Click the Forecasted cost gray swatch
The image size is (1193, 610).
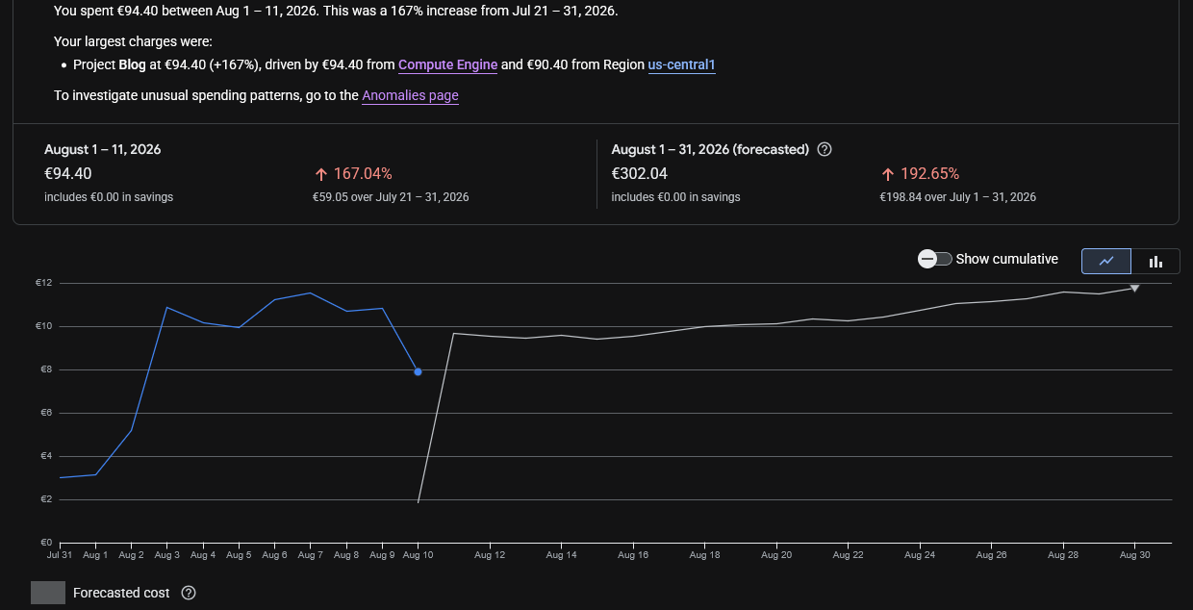point(48,593)
